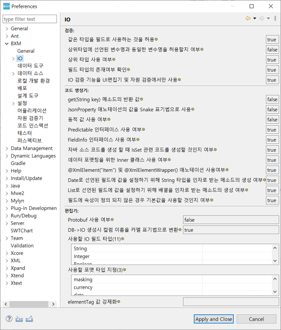This screenshot has height=330, width=281.
Task: Click info icon beside elementTag 값 강제화
Action: tap(118, 302)
